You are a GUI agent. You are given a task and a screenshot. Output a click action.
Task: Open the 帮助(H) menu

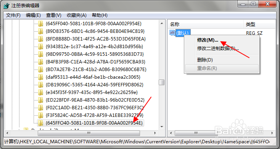(x=100, y=15)
